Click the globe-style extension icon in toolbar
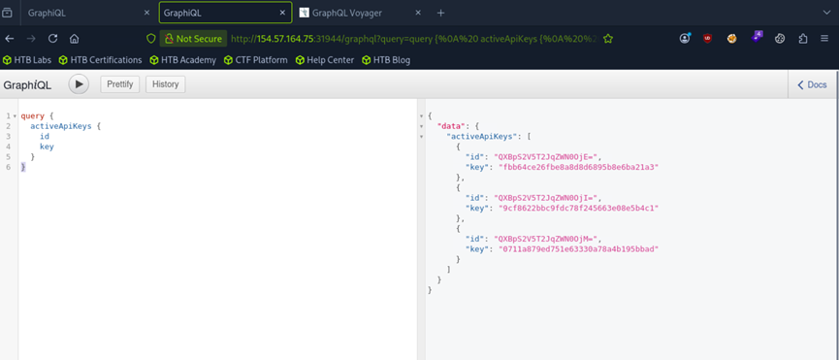 pos(780,39)
